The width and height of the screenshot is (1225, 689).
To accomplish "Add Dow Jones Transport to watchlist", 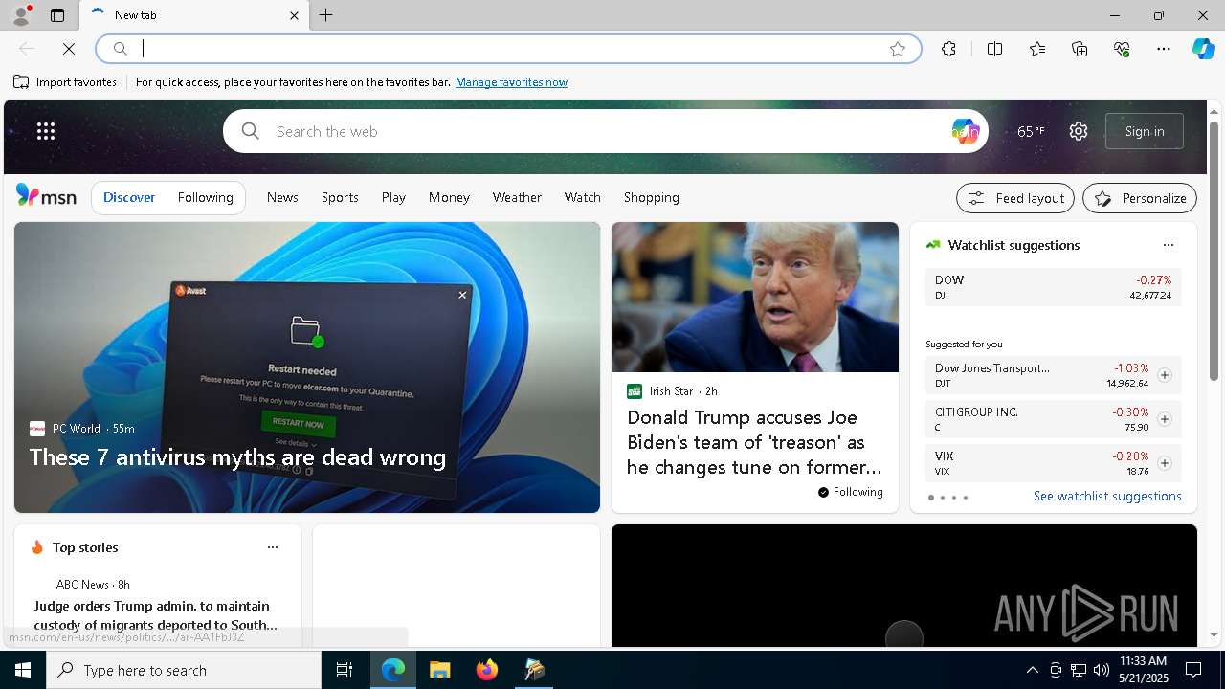I will pyautogui.click(x=1165, y=375).
